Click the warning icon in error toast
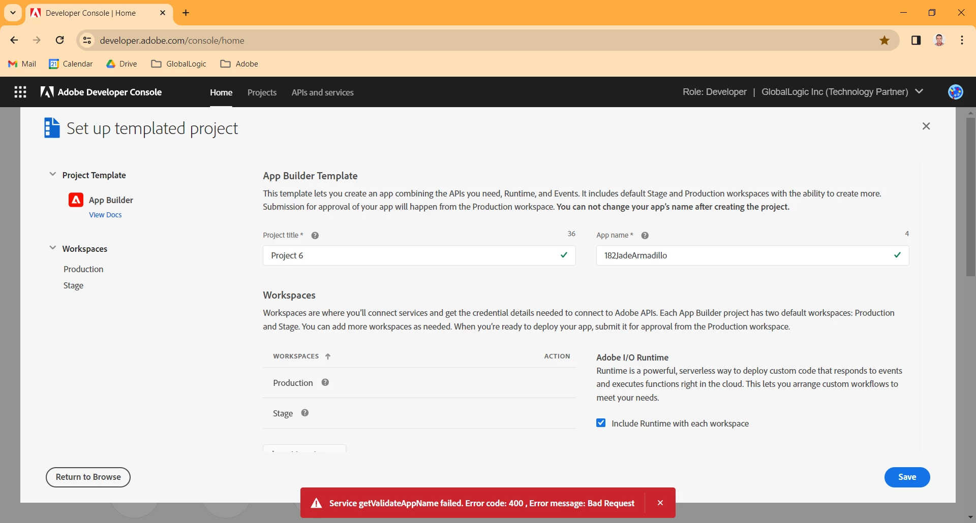The height and width of the screenshot is (523, 976). pyautogui.click(x=316, y=503)
